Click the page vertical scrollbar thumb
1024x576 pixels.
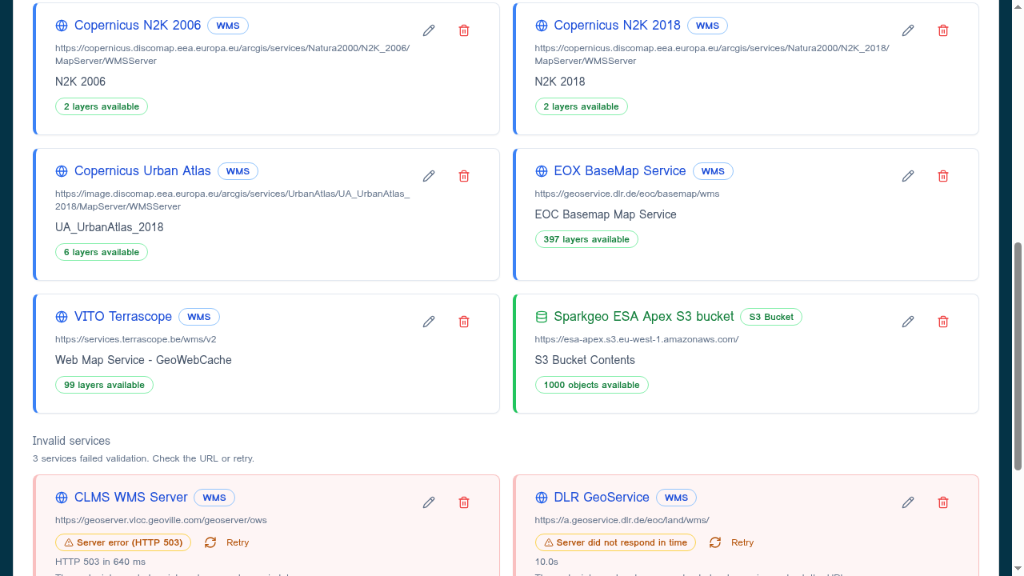(x=1018, y=355)
